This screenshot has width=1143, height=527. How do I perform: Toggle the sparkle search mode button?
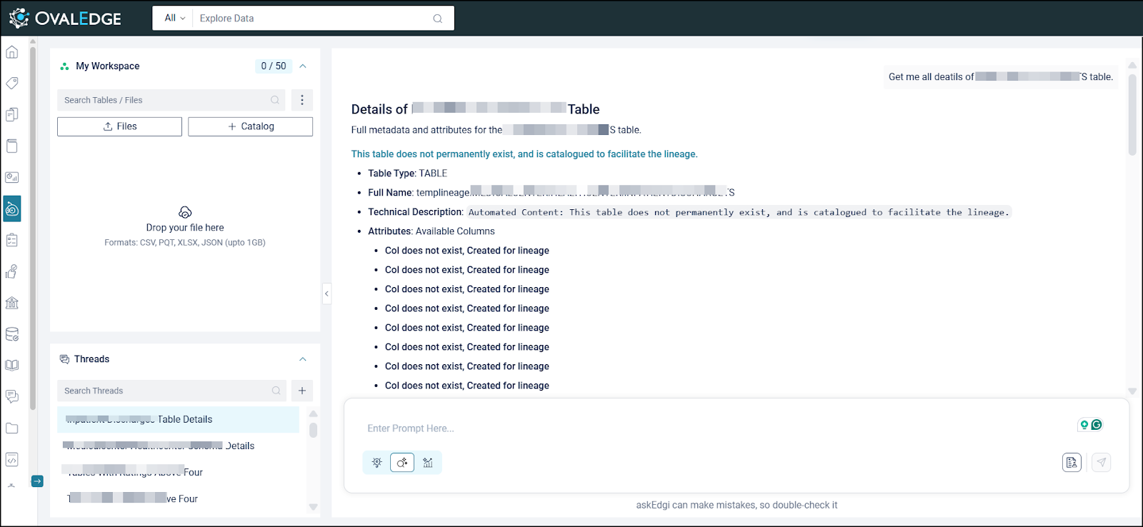(x=402, y=463)
